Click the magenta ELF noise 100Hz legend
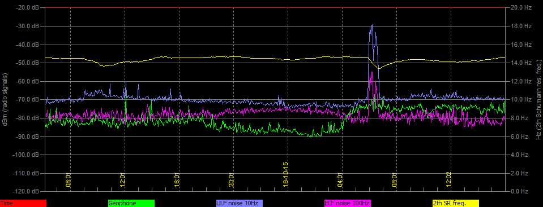Image resolution: width=543 pixels, height=207 pixels. coord(347,203)
